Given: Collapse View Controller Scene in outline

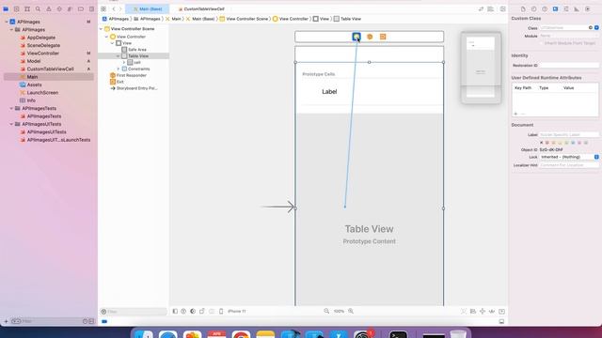Looking at the screenshot, I should [101, 29].
